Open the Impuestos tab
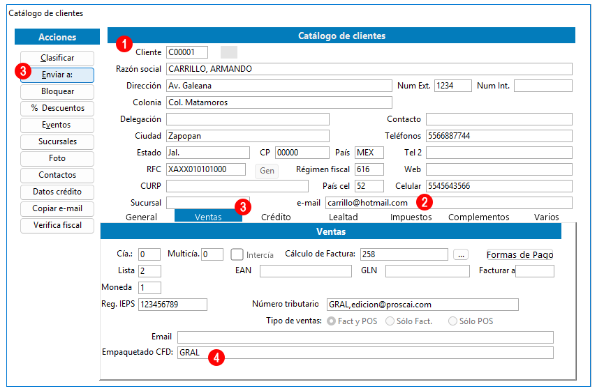This screenshot has width=597, height=391. click(x=411, y=217)
